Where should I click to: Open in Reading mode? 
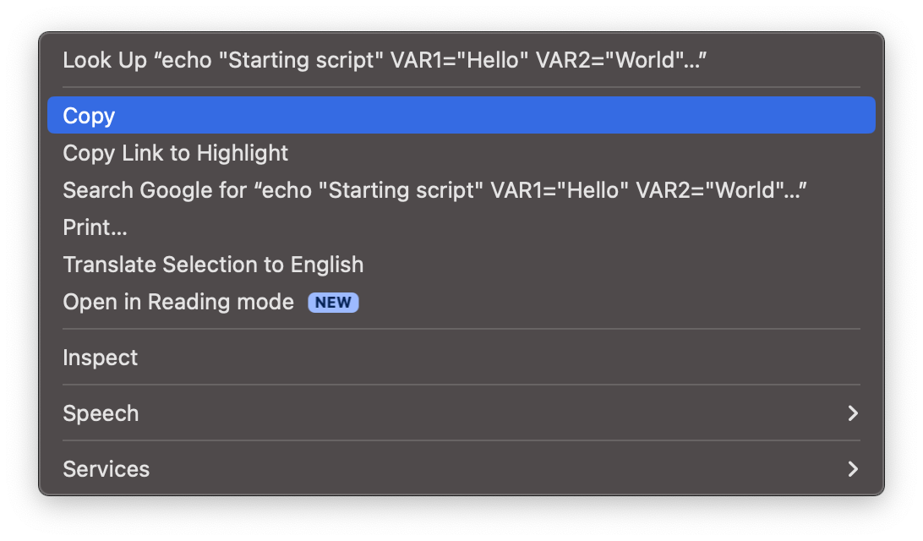[x=178, y=302]
